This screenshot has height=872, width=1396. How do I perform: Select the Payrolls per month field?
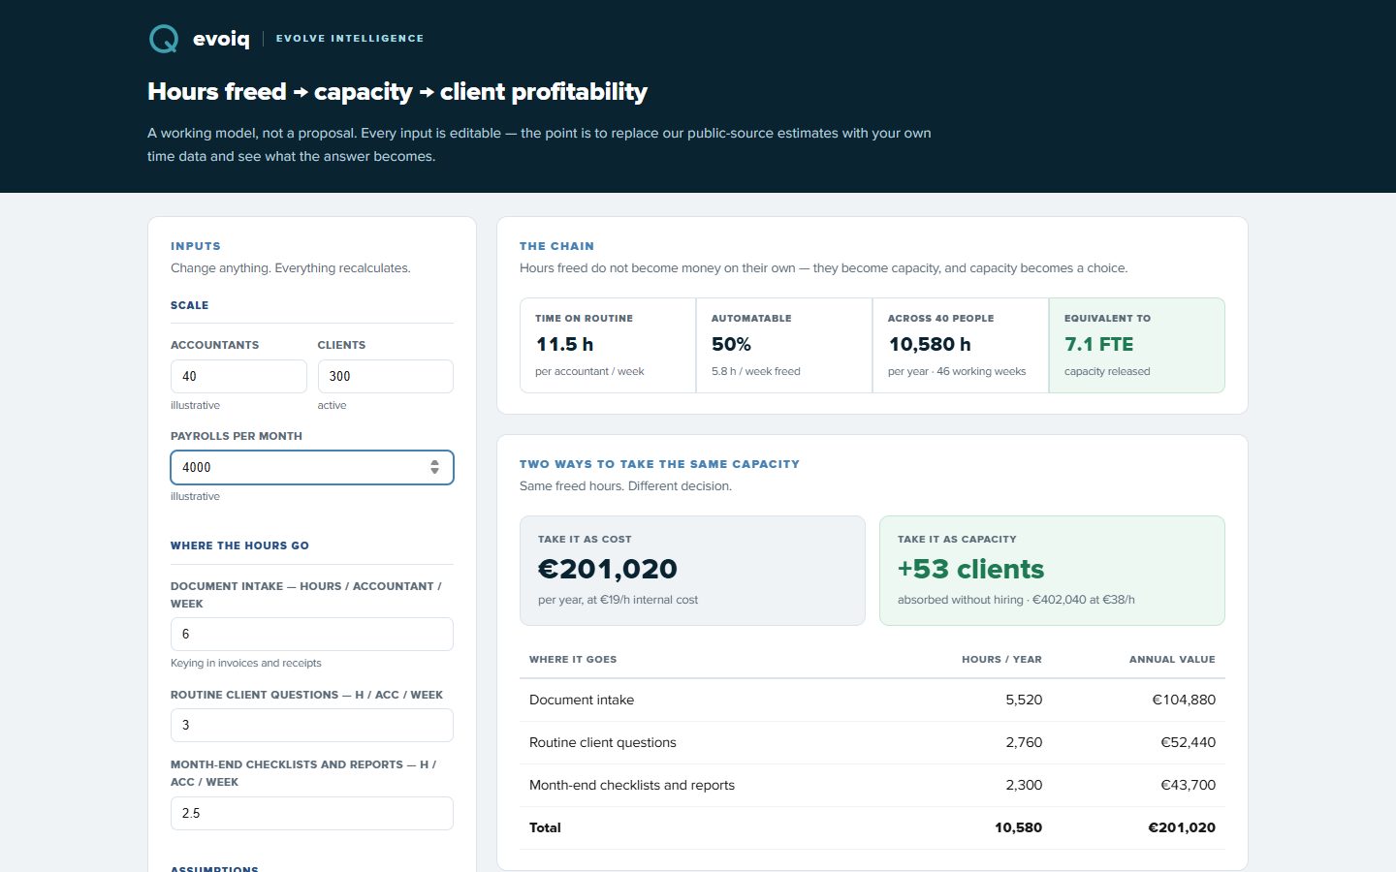312,467
